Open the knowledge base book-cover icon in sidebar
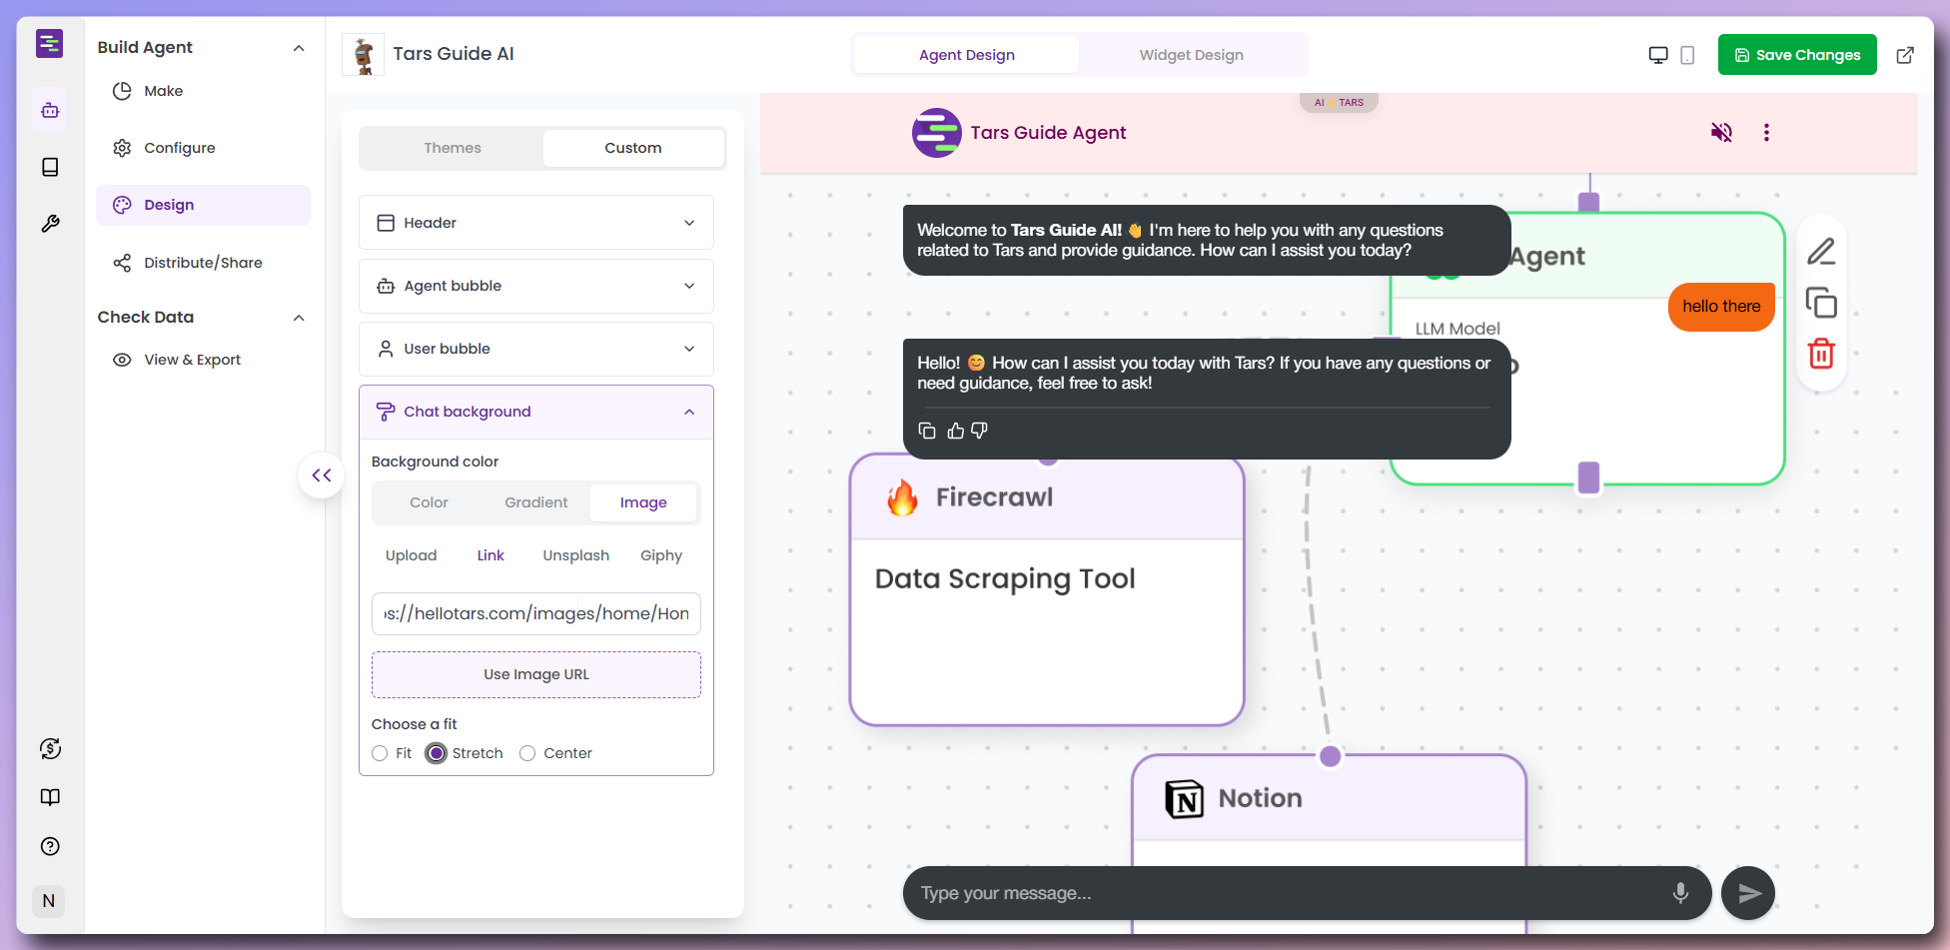1950x950 pixels. [x=50, y=167]
